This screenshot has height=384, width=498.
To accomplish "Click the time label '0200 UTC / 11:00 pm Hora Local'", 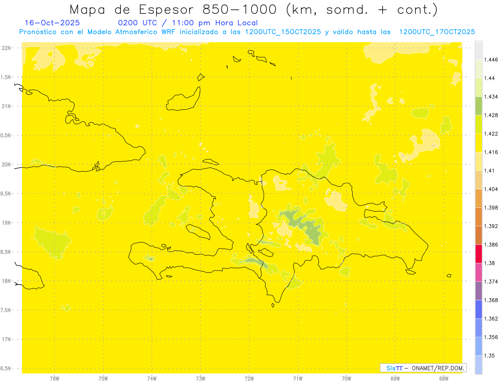I will 188,23.
